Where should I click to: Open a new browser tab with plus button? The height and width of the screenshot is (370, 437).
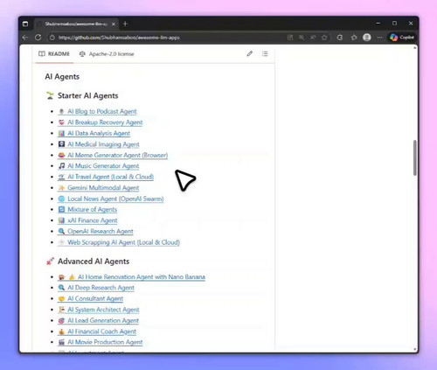pos(125,24)
